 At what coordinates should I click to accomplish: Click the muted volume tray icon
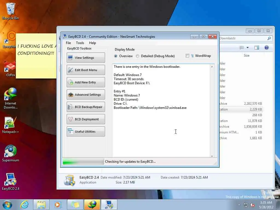click(x=252, y=205)
